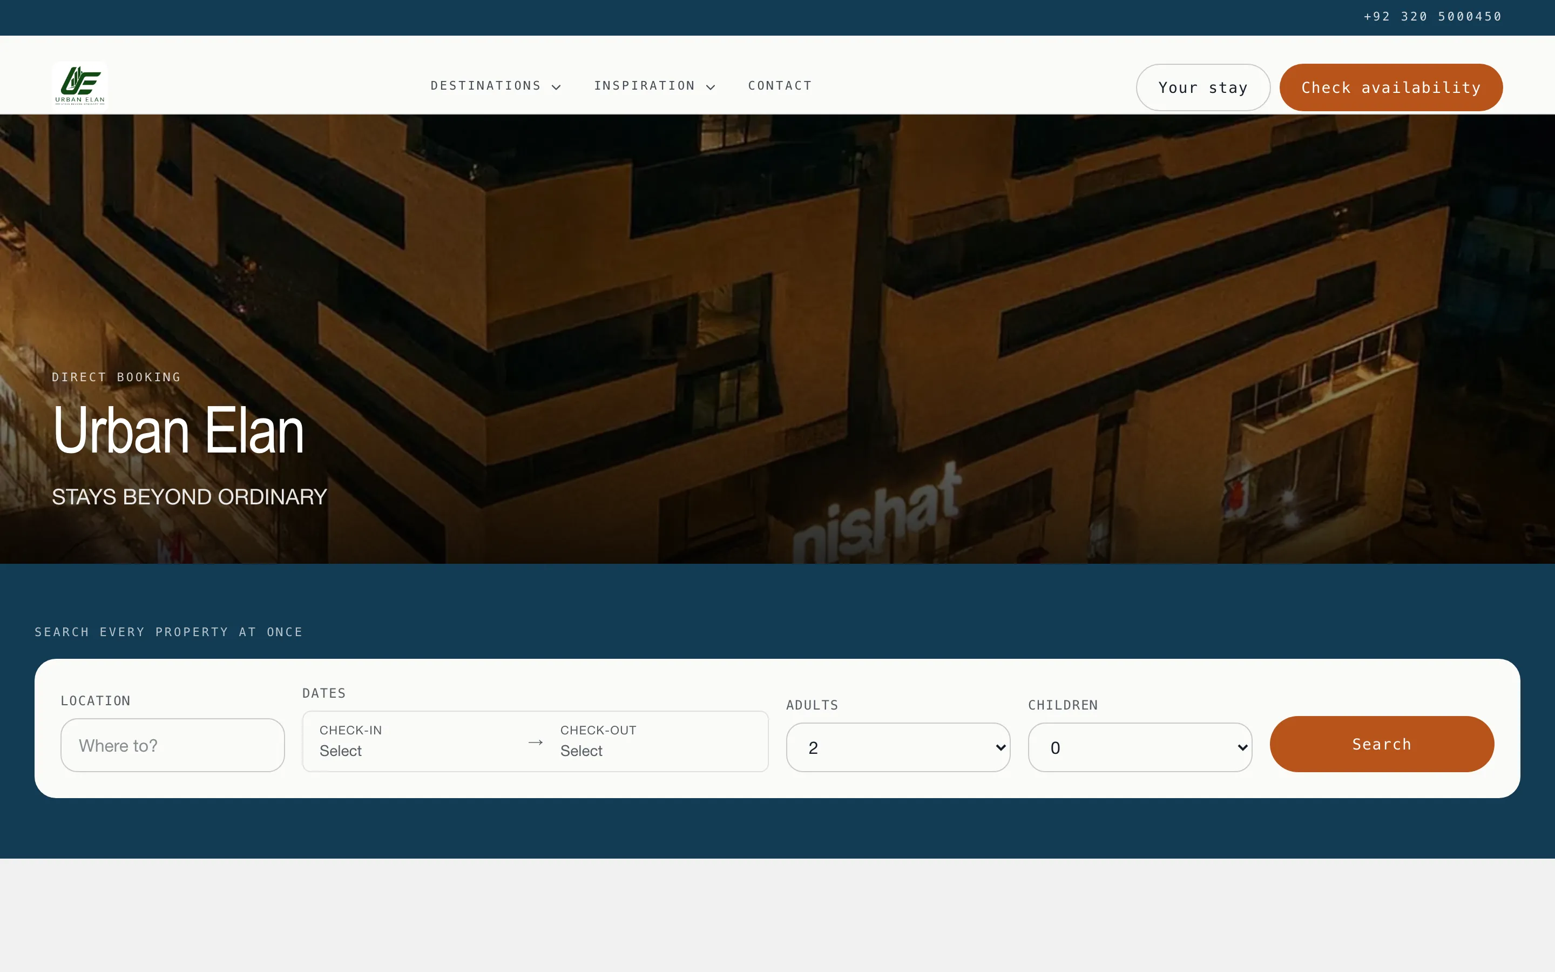The height and width of the screenshot is (972, 1555).
Task: Click the LOCATION field label
Action: coord(96,701)
